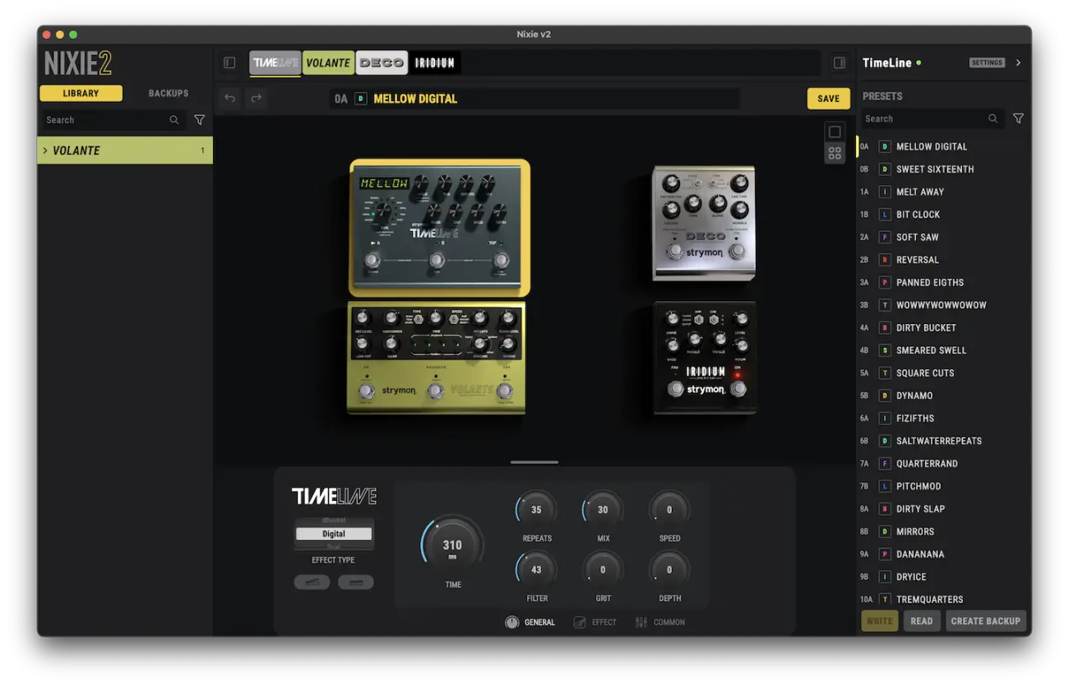
Task: Open the library filter funnel icon
Action: (200, 120)
